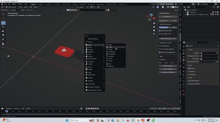Adjust the Quads density slider
The width and height of the screenshot is (220, 123).
pyautogui.click(x=168, y=39)
